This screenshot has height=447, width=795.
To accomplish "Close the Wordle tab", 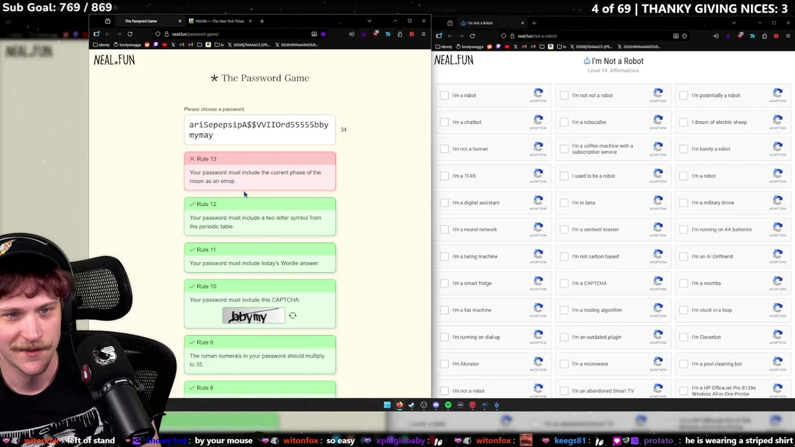I will click(x=250, y=21).
